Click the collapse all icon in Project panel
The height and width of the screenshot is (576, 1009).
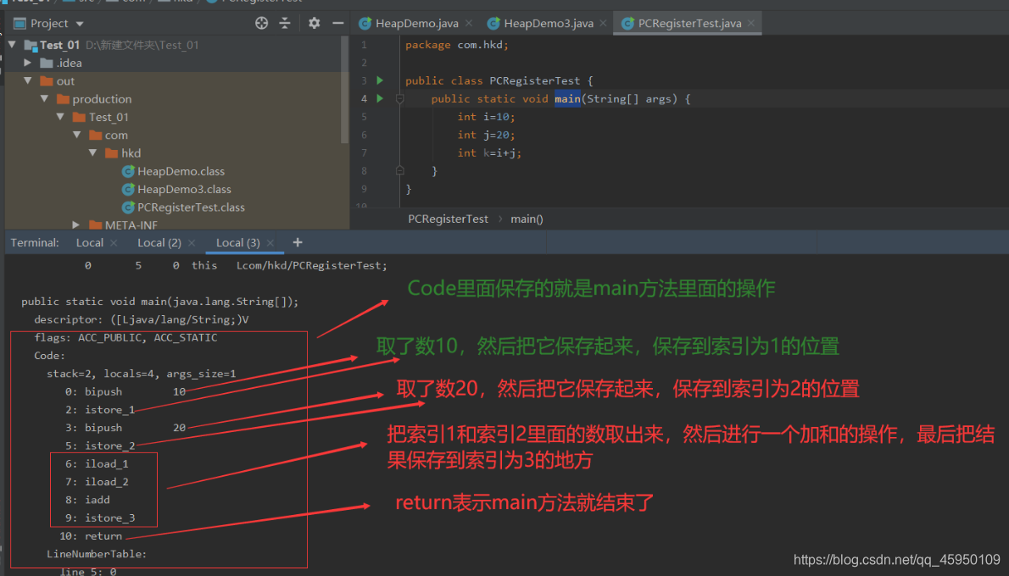[x=284, y=23]
